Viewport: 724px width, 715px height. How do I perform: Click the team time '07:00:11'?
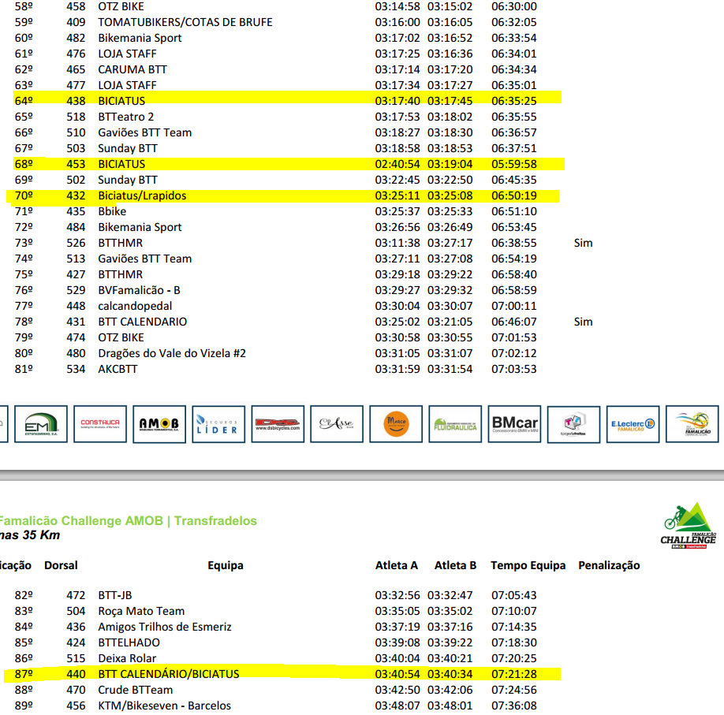tap(514, 306)
